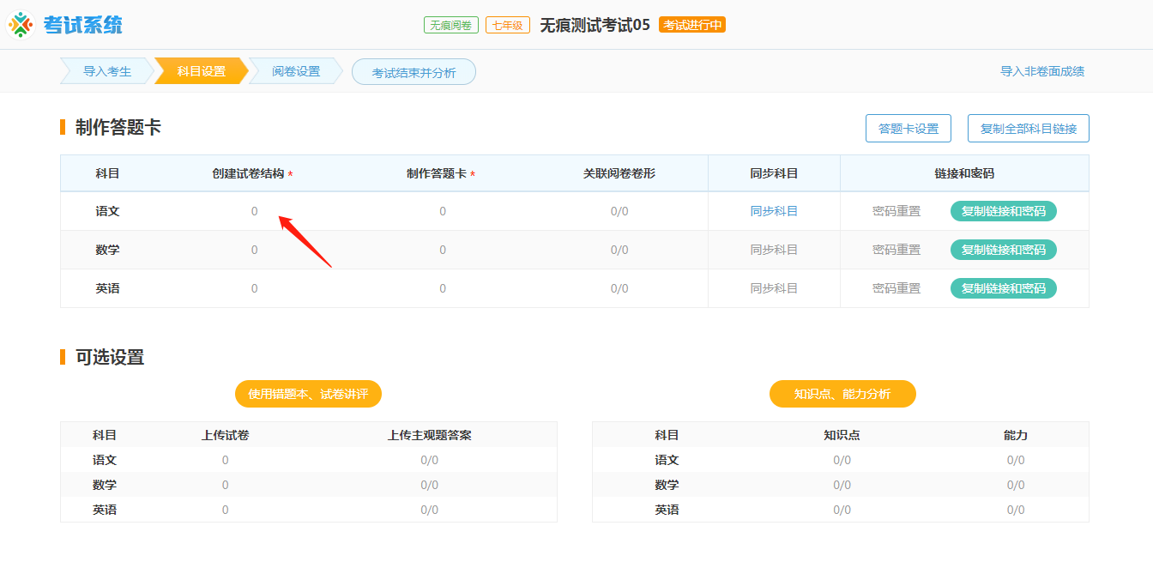Image resolution: width=1153 pixels, height=562 pixels.
Task: Click the 答题卡设置 button
Action: click(909, 129)
